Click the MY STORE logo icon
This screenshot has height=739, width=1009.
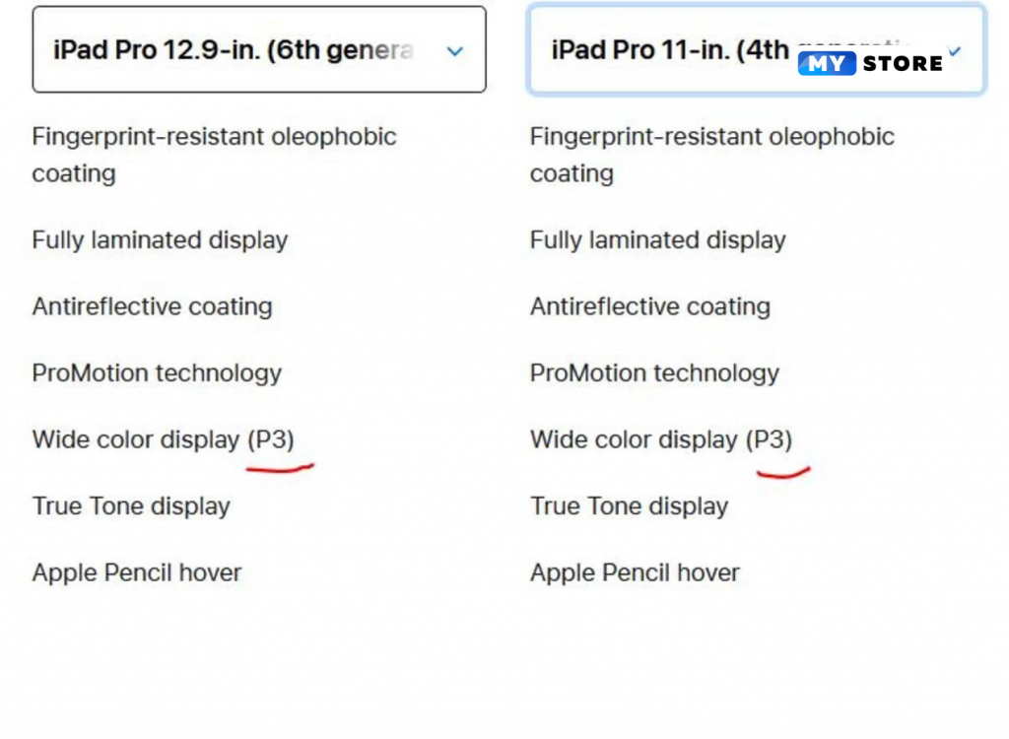pos(829,63)
